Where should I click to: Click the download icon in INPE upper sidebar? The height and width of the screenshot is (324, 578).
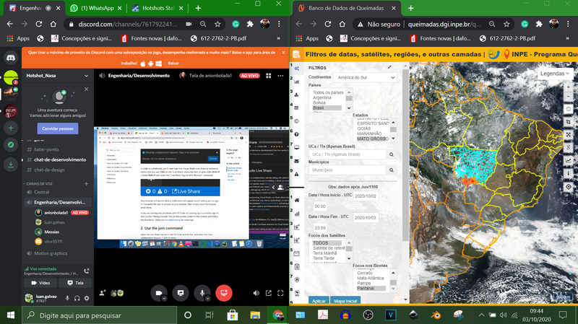click(x=297, y=95)
